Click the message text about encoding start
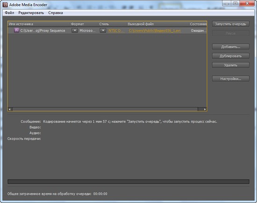 coord(130,122)
